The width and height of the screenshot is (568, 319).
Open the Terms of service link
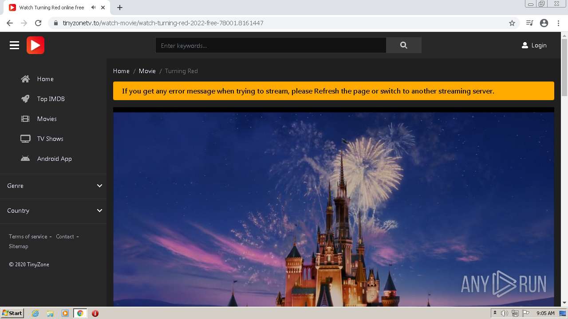coord(28,237)
